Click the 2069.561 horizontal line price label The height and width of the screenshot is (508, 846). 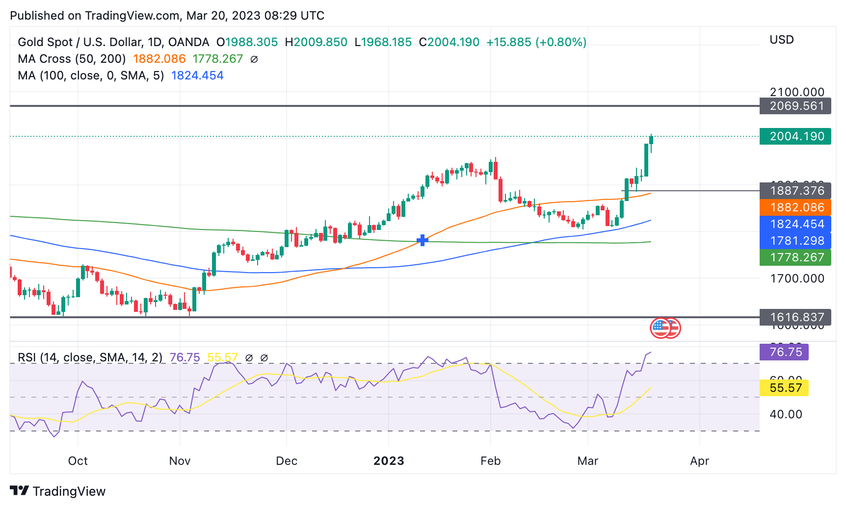tap(795, 106)
